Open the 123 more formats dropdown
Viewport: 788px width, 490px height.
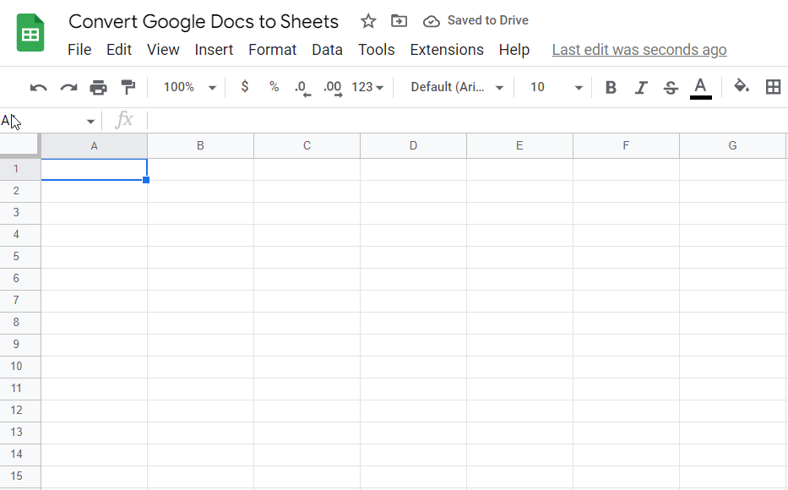[x=367, y=87]
